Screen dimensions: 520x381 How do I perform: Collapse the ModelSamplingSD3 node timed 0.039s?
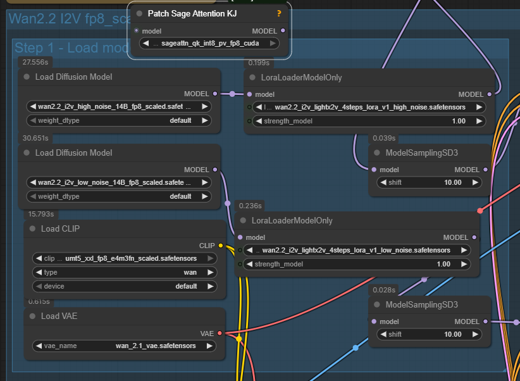point(377,153)
